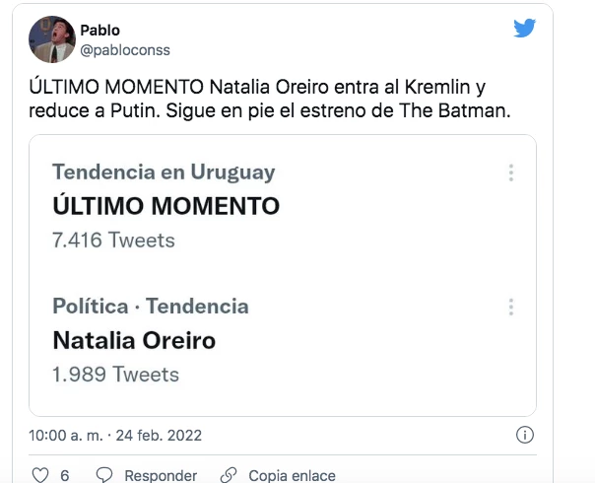Click the chain link icon

pyautogui.click(x=229, y=475)
